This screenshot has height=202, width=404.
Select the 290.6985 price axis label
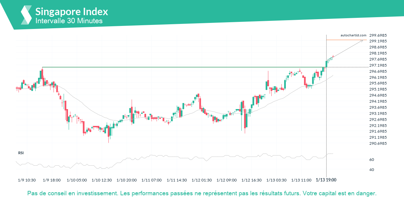[x=378, y=143]
